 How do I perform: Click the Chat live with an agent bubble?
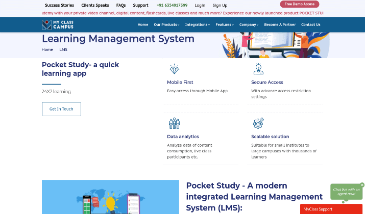[346, 192]
